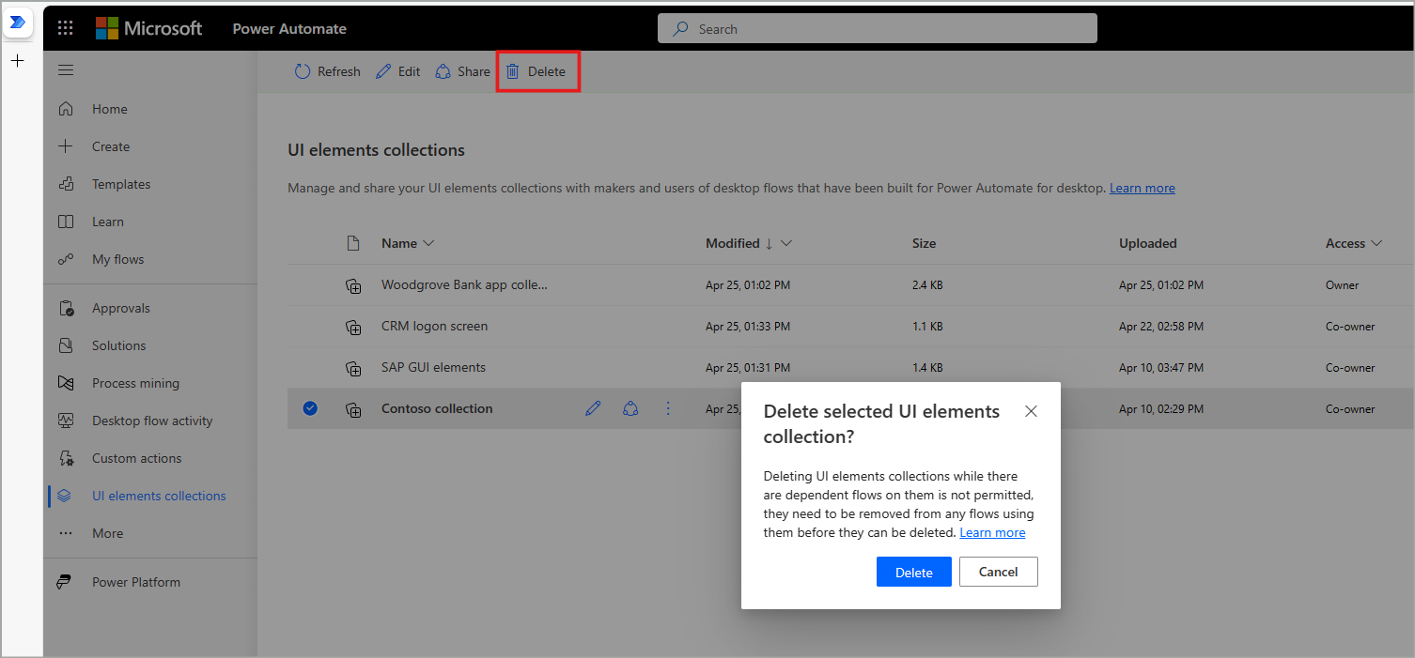Click the pencil icon on Contoso collection row

pos(593,408)
